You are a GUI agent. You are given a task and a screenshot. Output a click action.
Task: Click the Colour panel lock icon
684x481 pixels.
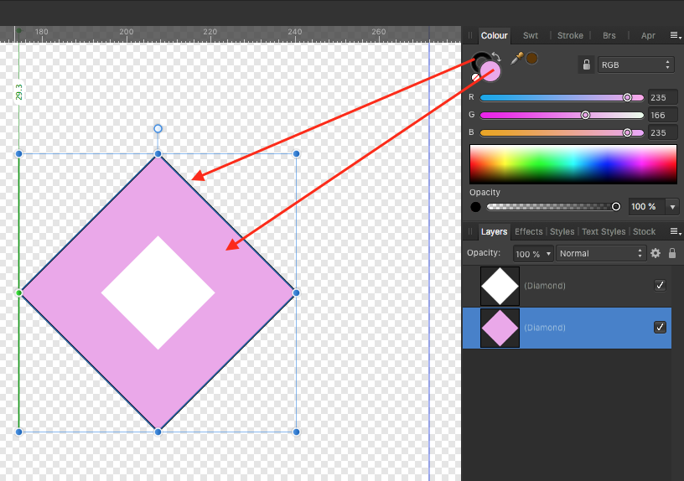(x=587, y=65)
